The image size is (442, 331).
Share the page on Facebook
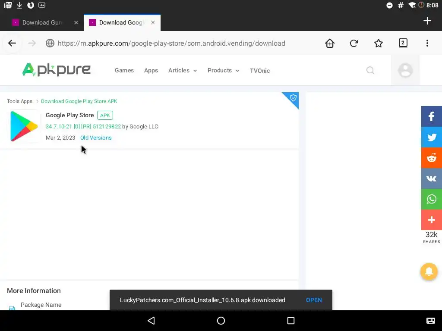tap(431, 116)
